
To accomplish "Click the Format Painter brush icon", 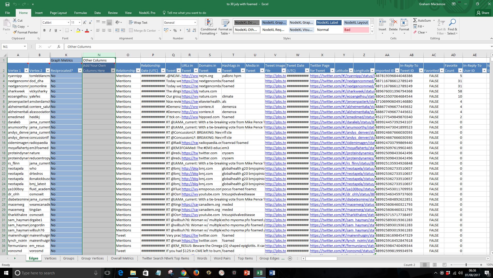I will coord(15,32).
